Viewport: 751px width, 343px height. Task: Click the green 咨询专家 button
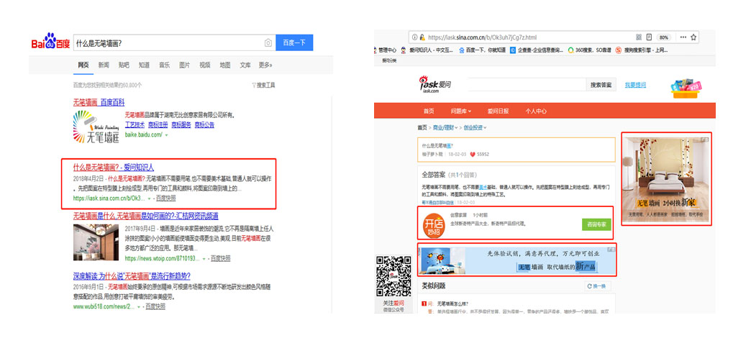596,224
